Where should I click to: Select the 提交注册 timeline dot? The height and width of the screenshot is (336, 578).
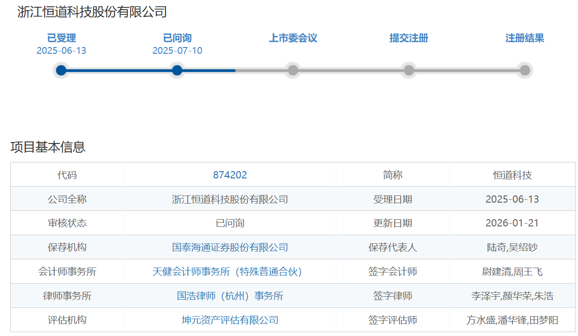409,70
